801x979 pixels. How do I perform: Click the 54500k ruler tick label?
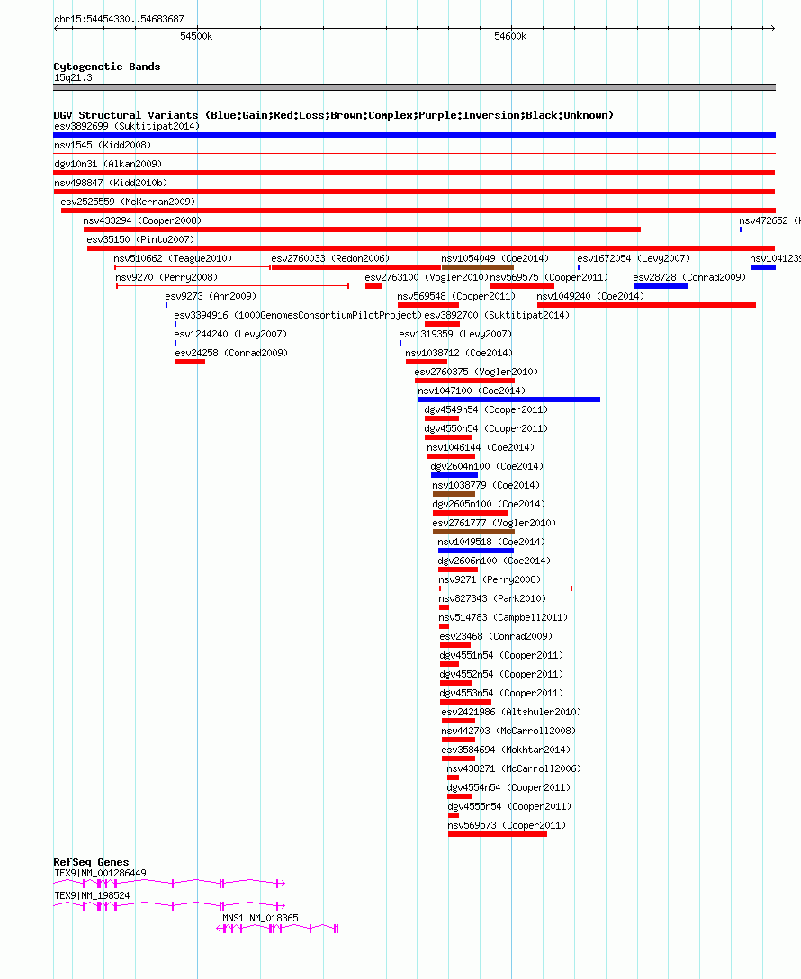point(196,36)
